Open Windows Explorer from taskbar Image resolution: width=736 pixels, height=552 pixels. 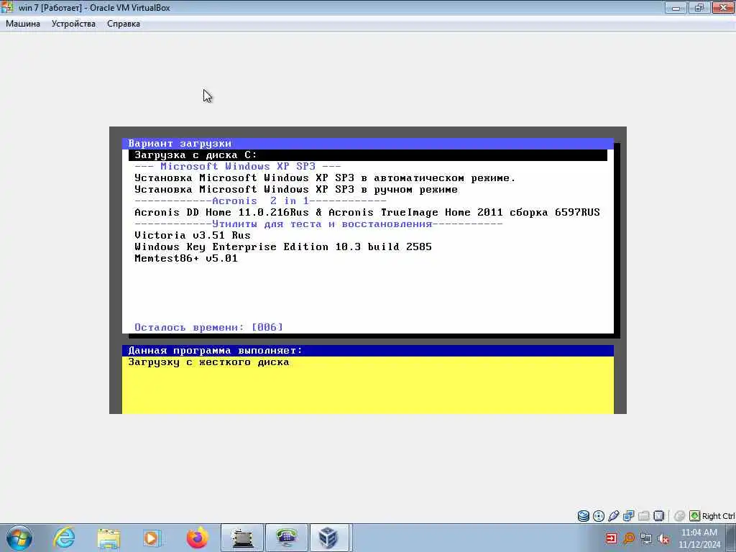coord(109,538)
